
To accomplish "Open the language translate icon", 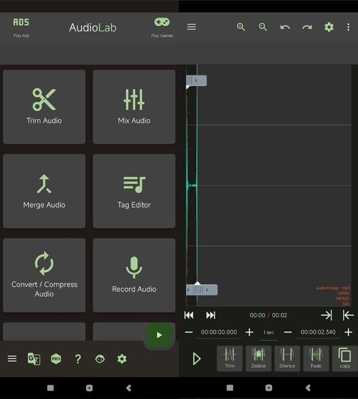I will point(34,359).
